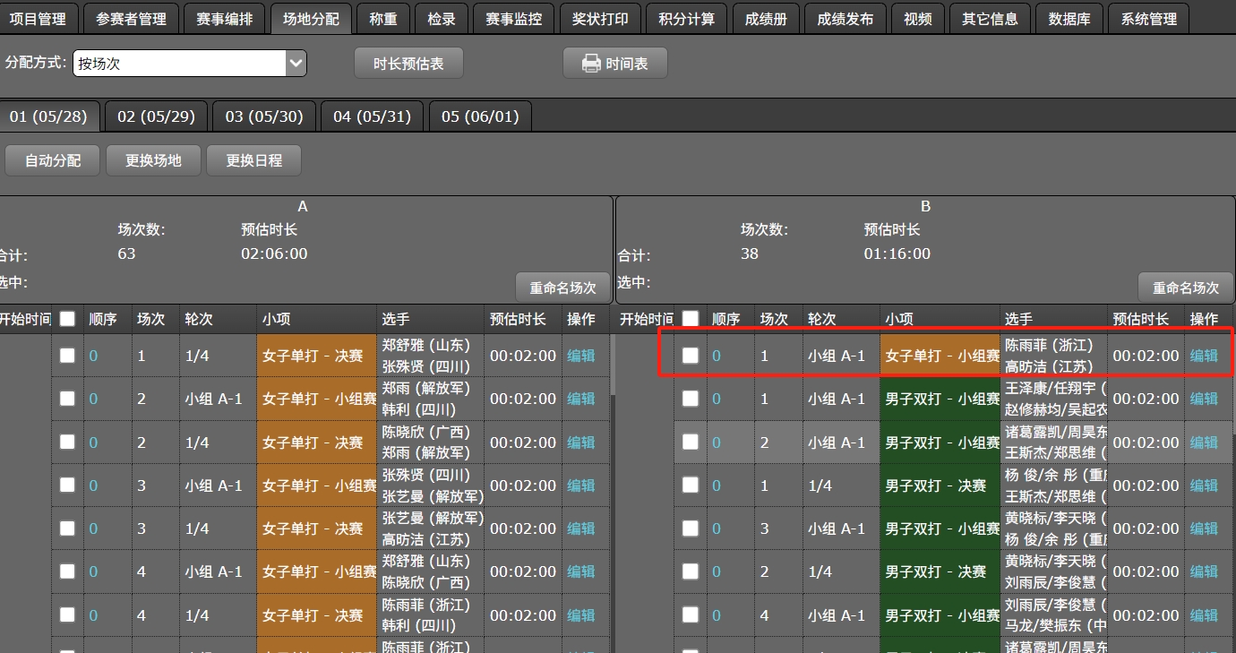Click 编辑 link for 陈雨菲 vs 高昉洁 row
This screenshot has width=1236, height=653.
(x=1204, y=356)
